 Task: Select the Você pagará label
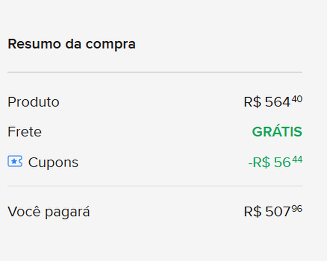[x=49, y=212]
